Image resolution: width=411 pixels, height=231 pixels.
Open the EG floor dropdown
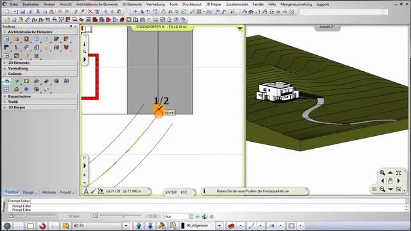coord(126,225)
